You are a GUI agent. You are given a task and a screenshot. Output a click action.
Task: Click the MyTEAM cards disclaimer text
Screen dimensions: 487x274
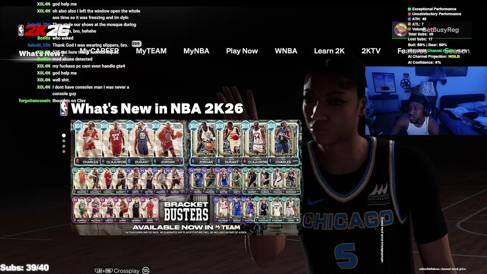tap(186, 232)
